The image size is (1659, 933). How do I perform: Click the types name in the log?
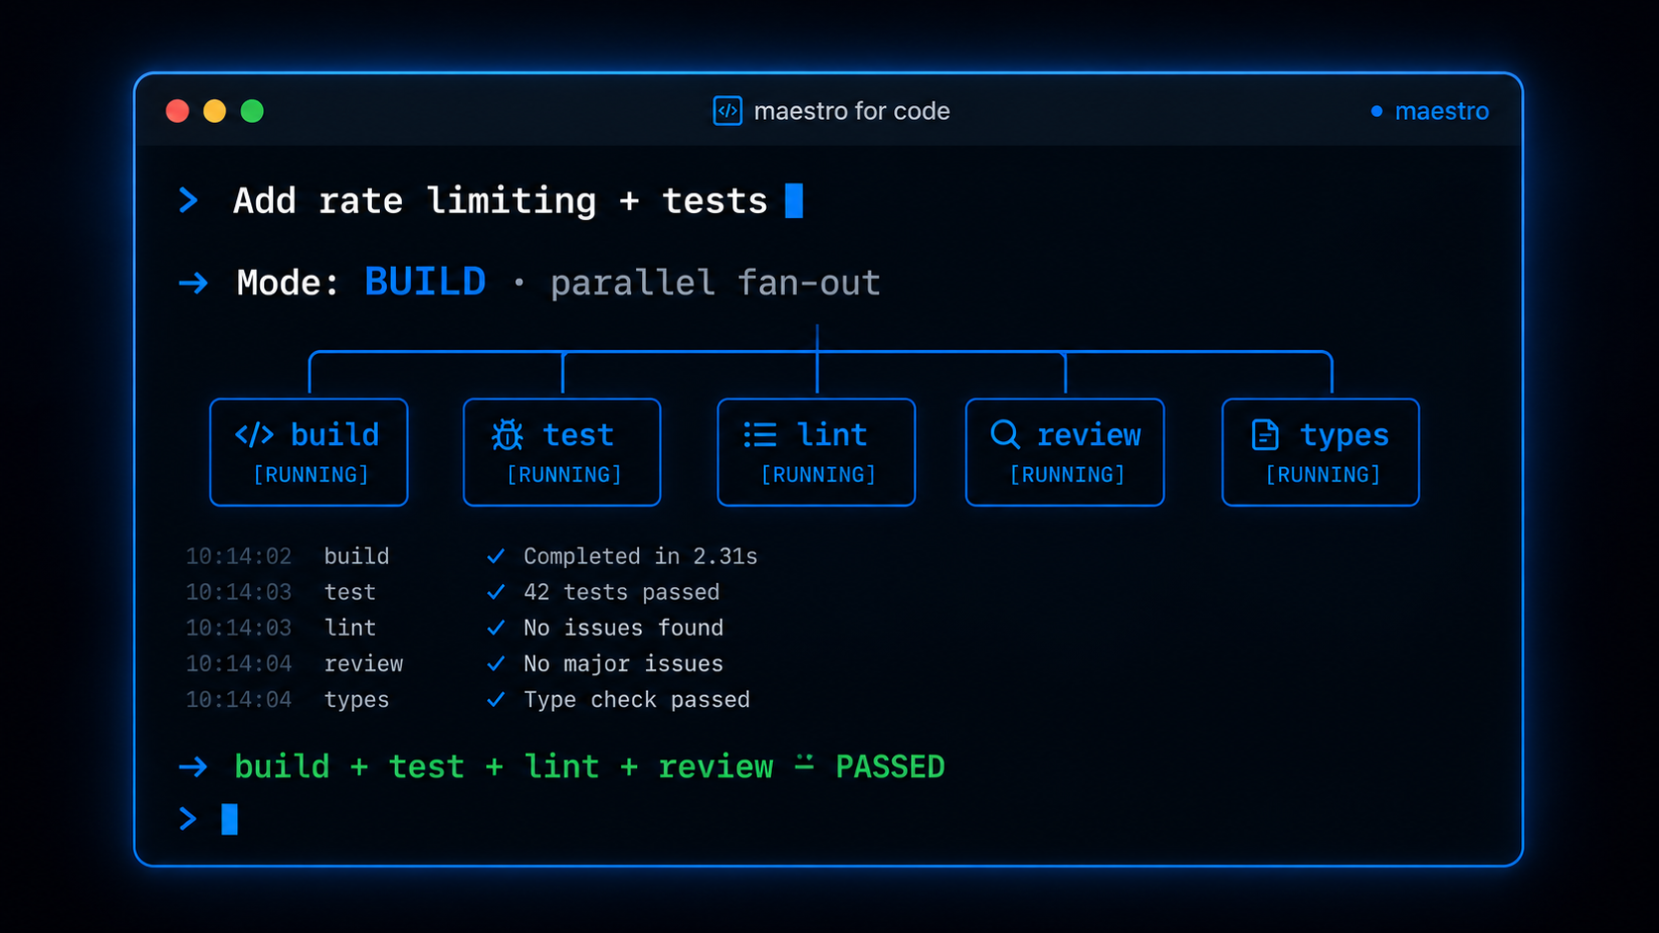coord(356,700)
